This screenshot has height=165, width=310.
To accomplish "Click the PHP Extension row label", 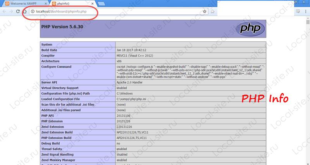I will click(52, 121).
